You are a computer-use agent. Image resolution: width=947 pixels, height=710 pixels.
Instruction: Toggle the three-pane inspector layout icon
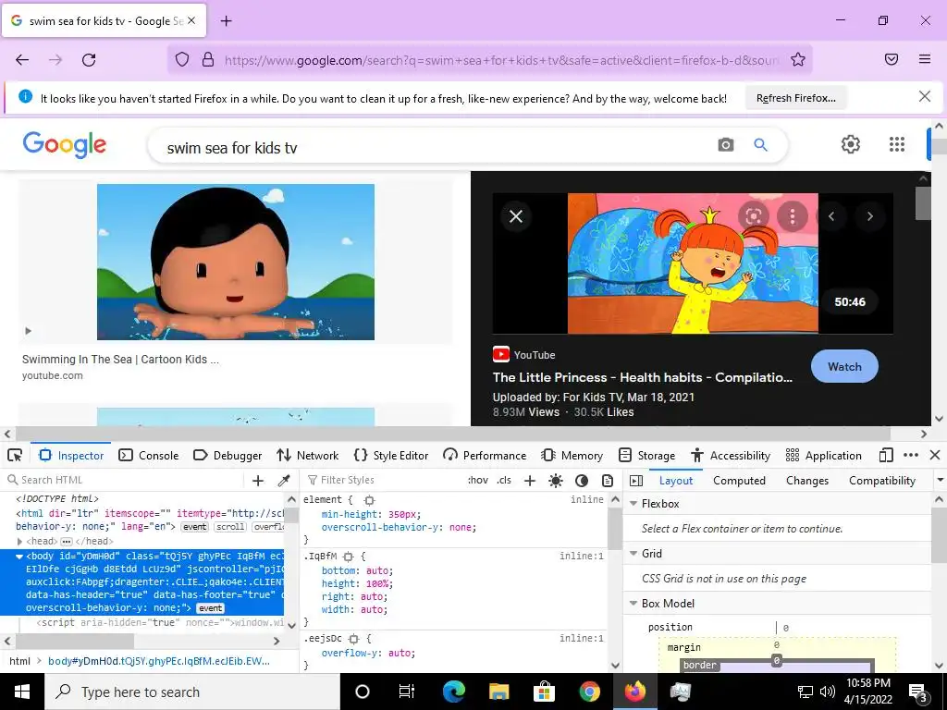click(x=636, y=481)
